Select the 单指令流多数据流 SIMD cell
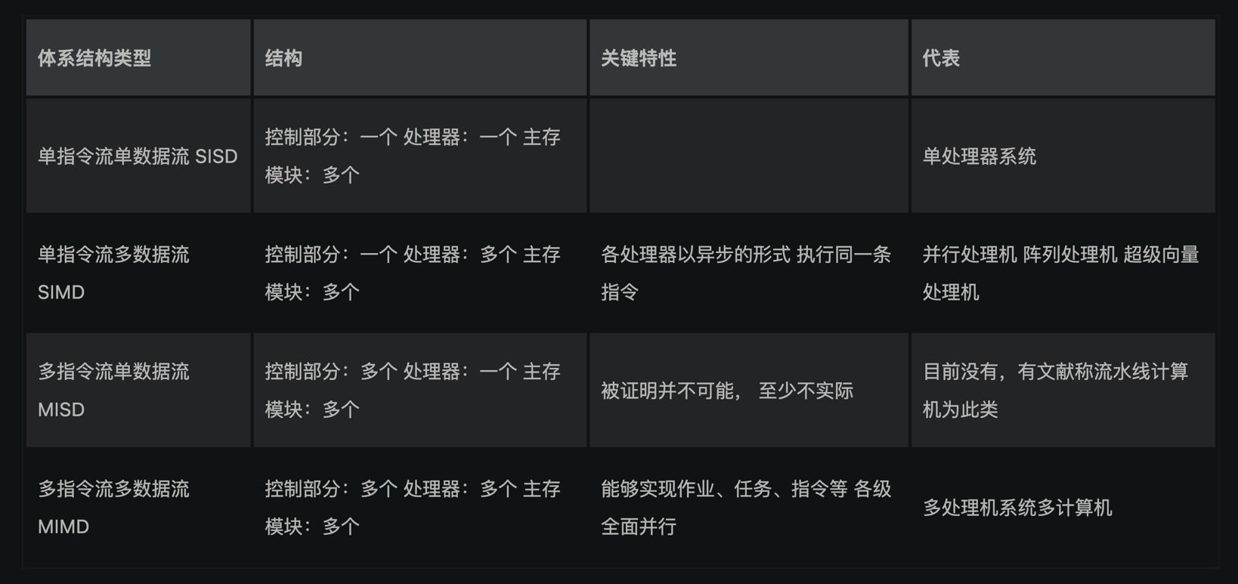The image size is (1238, 584). pyautogui.click(x=113, y=273)
